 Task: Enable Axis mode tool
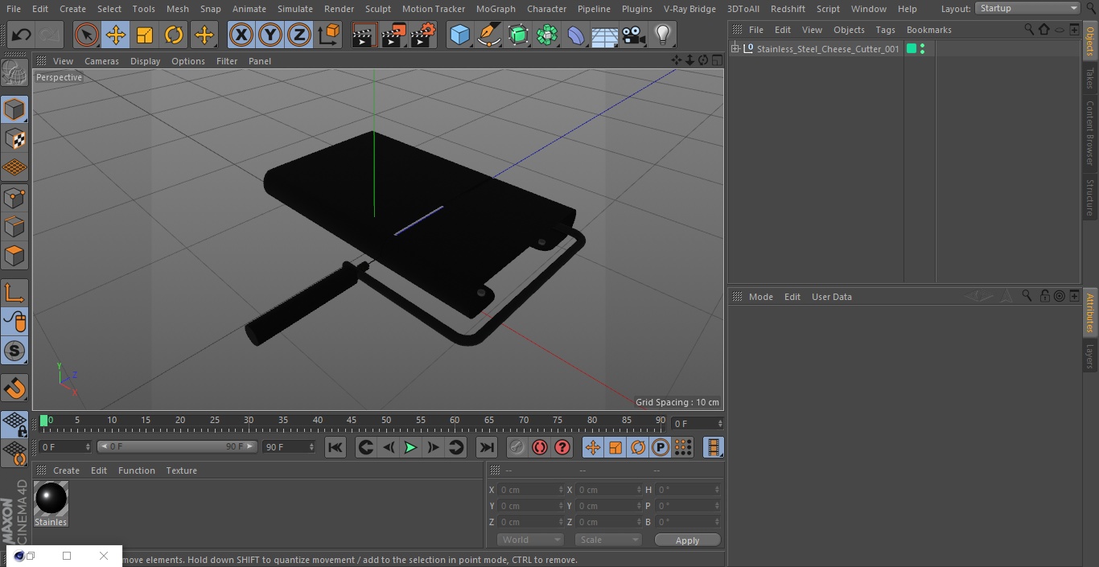14,293
